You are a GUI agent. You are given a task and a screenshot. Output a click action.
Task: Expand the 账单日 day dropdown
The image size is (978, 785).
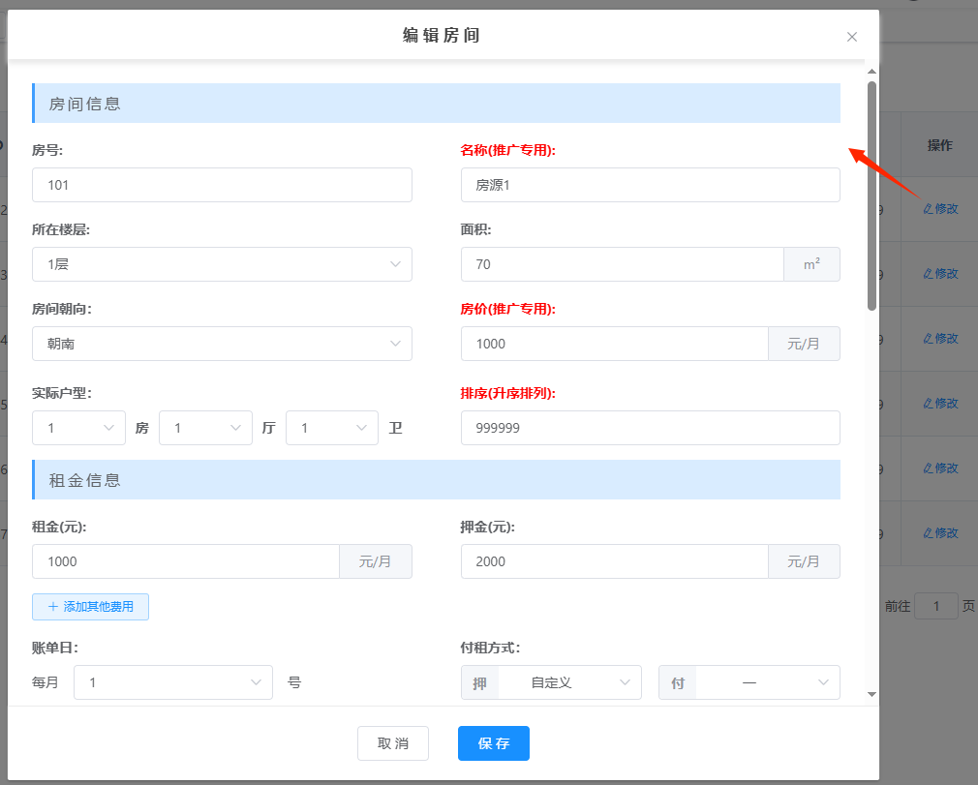coord(172,682)
